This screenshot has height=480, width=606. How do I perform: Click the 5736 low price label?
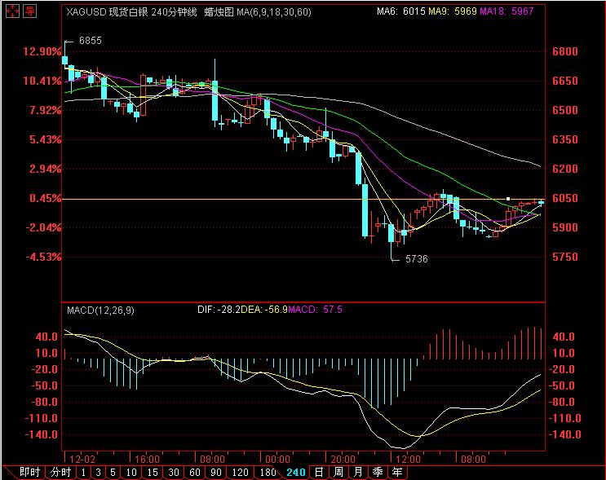415,258
